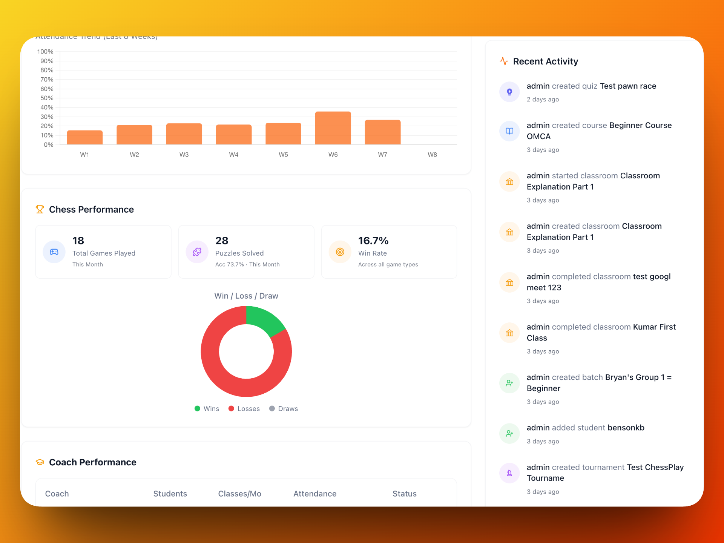Click the Recent Activity pulse icon
This screenshot has width=724, height=543.
[504, 61]
